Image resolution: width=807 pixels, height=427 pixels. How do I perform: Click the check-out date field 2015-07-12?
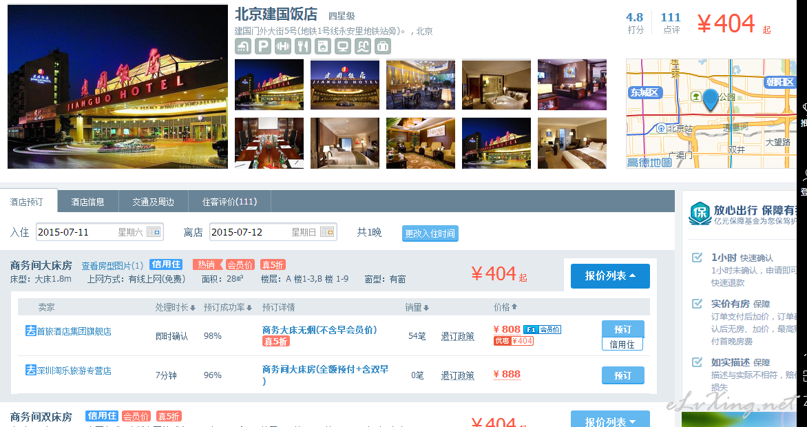point(273,232)
